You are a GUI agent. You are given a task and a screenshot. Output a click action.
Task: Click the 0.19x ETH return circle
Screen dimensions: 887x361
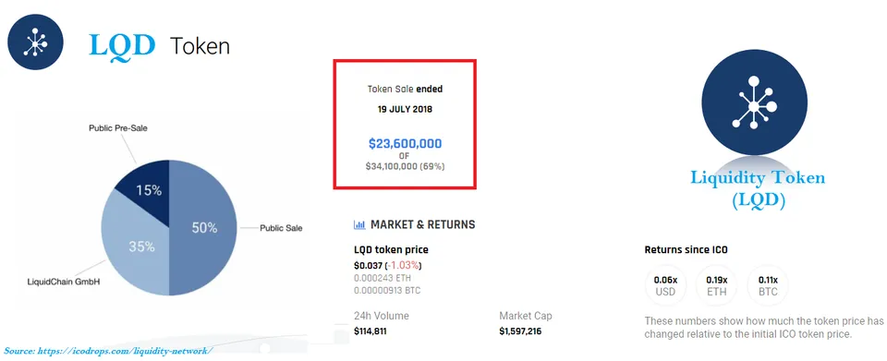717,286
